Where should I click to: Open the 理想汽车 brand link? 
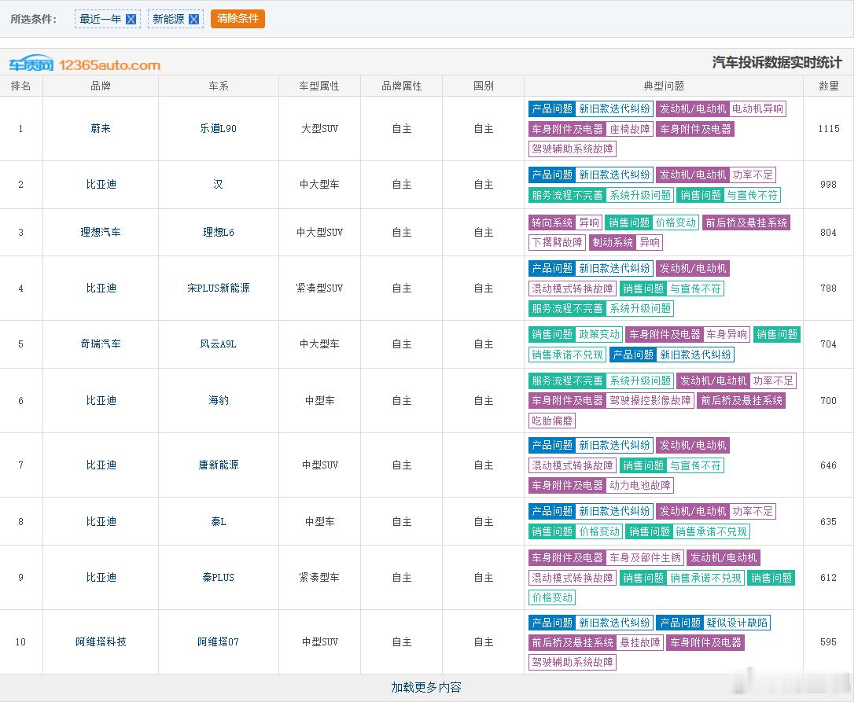101,233
